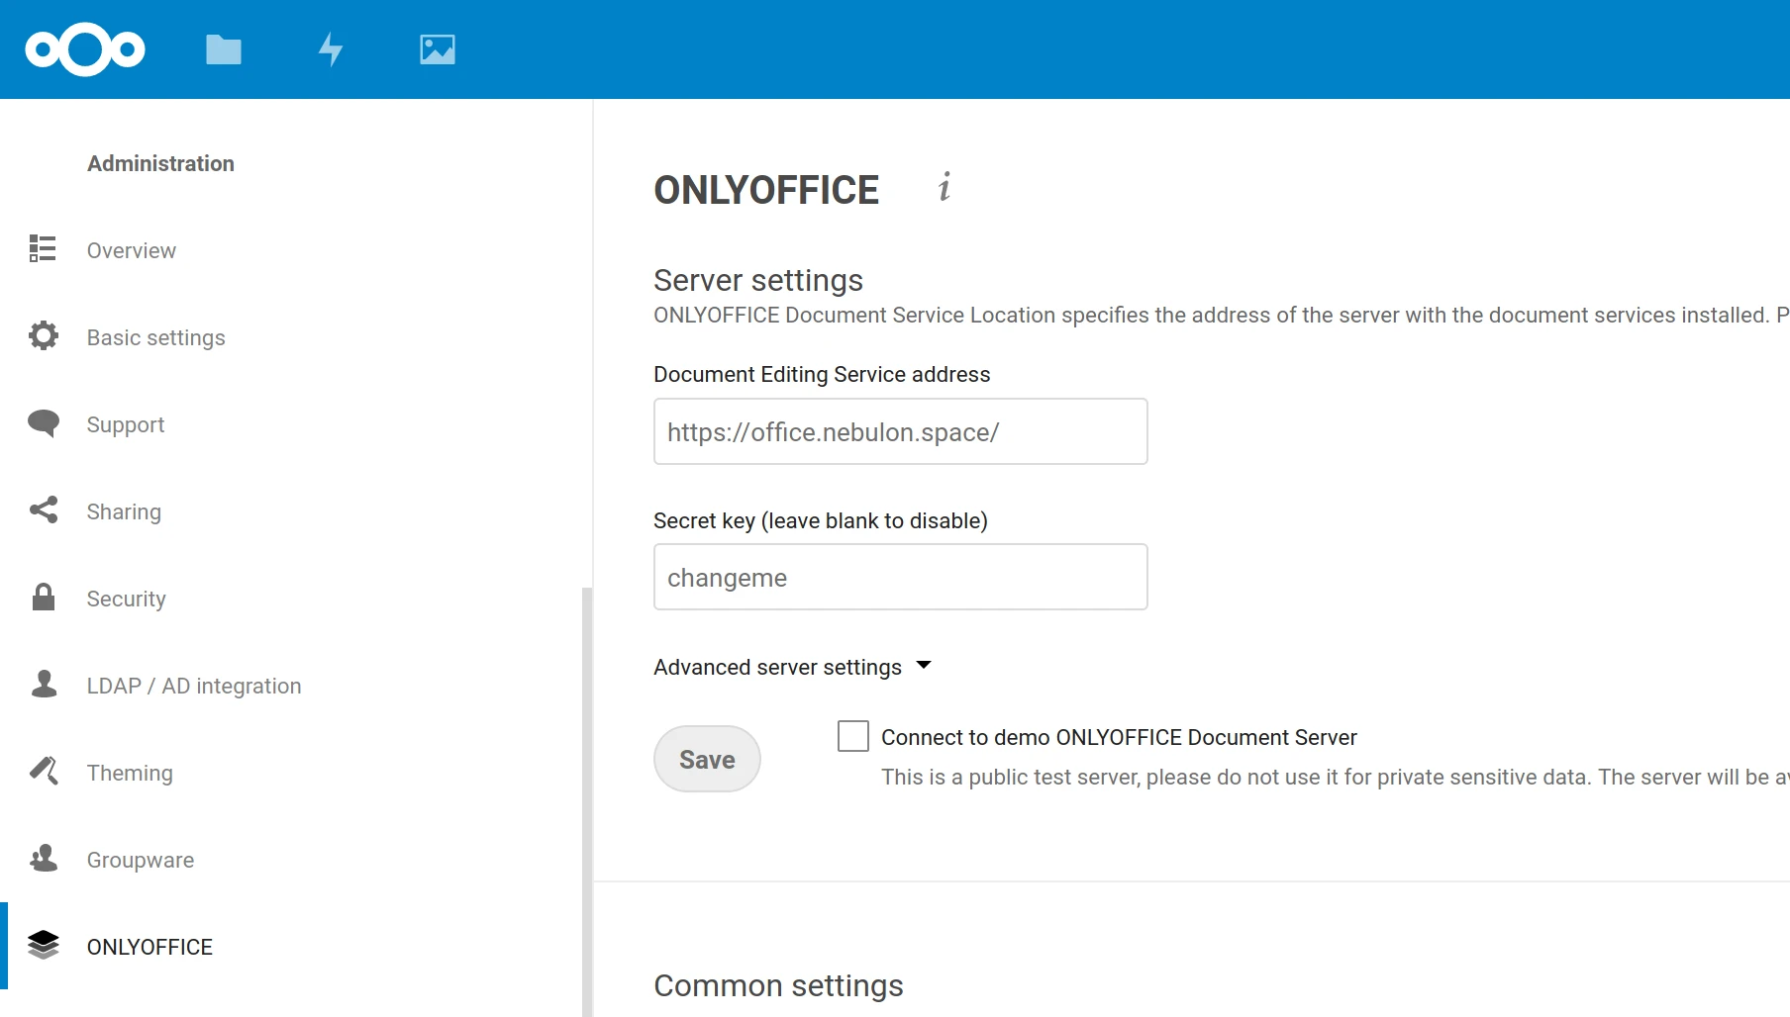Open the Photos app icon
The width and height of the screenshot is (1790, 1017).
pyautogui.click(x=437, y=48)
